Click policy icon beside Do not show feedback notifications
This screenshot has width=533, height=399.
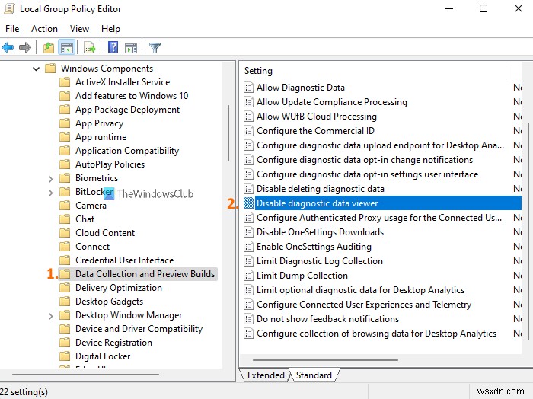(x=248, y=319)
